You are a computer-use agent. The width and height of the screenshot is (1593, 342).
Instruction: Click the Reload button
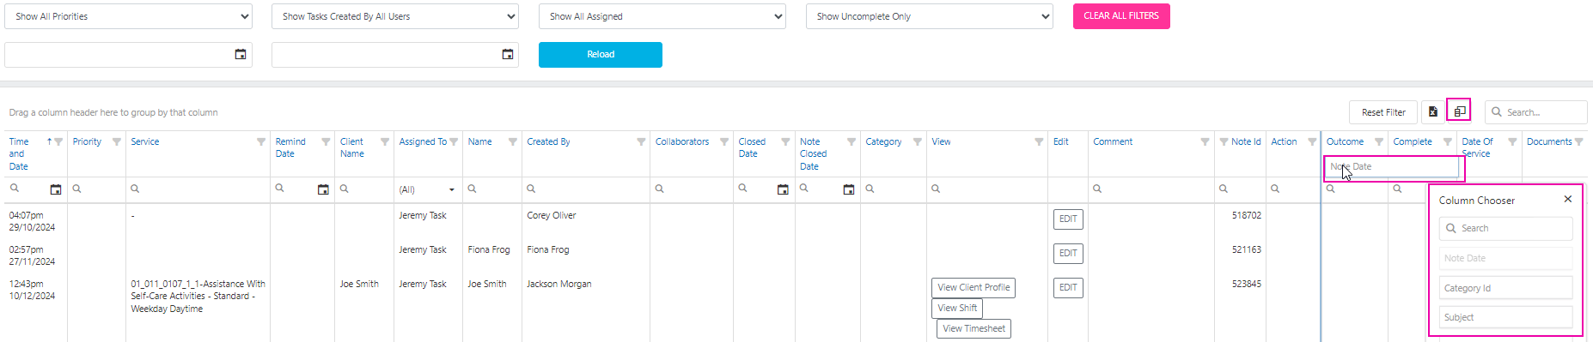601,55
